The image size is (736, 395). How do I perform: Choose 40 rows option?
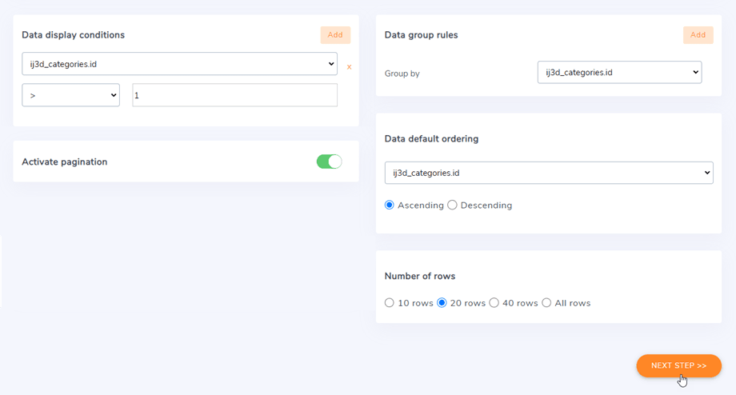tap(494, 303)
